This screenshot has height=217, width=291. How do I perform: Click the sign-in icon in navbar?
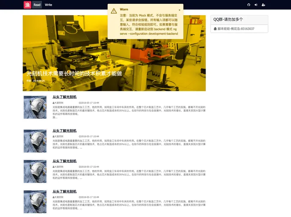pyautogui.click(x=256, y=5)
